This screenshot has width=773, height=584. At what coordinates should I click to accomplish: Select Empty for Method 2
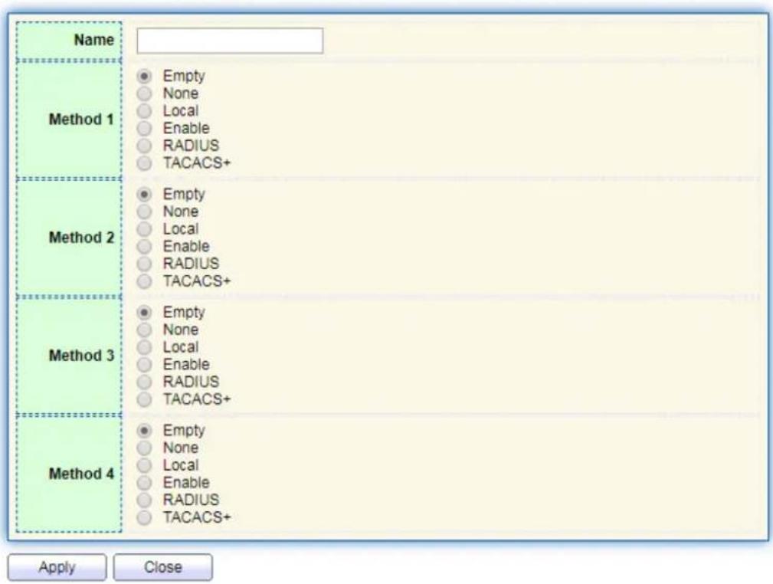[144, 195]
